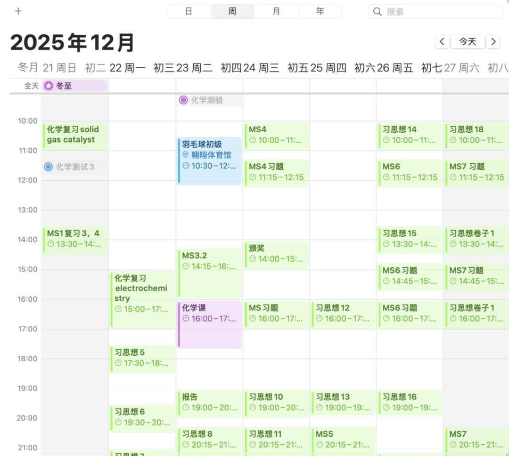509x456 pixels.
Task: Select the 习思想 10 event
Action: (276, 403)
